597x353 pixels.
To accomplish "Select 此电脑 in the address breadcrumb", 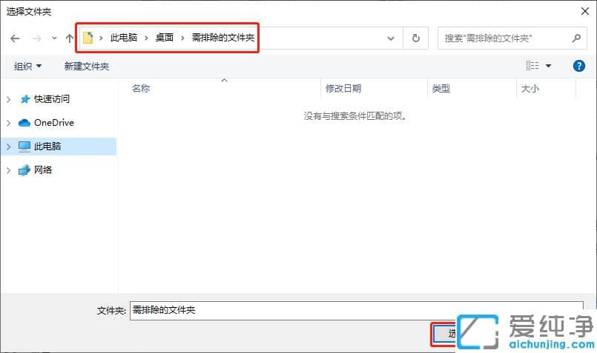I will pyautogui.click(x=124, y=38).
